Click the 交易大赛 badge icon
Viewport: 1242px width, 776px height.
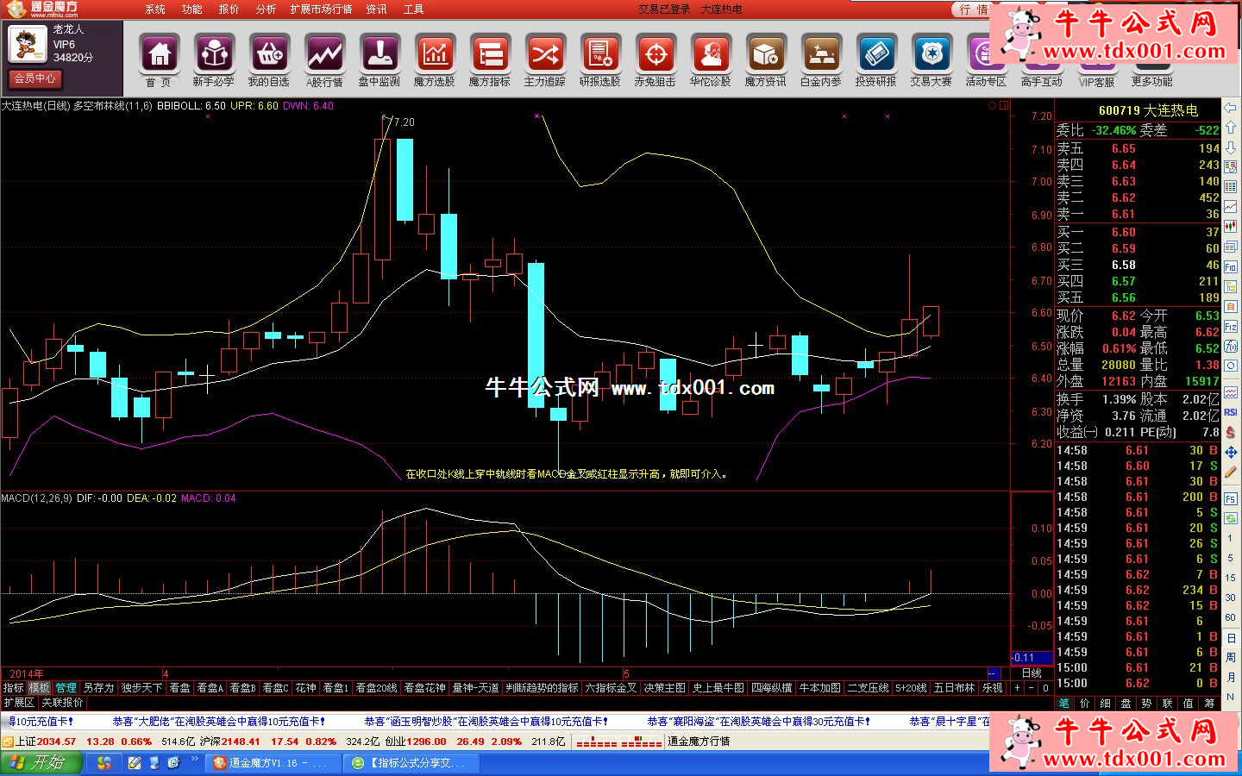(931, 55)
